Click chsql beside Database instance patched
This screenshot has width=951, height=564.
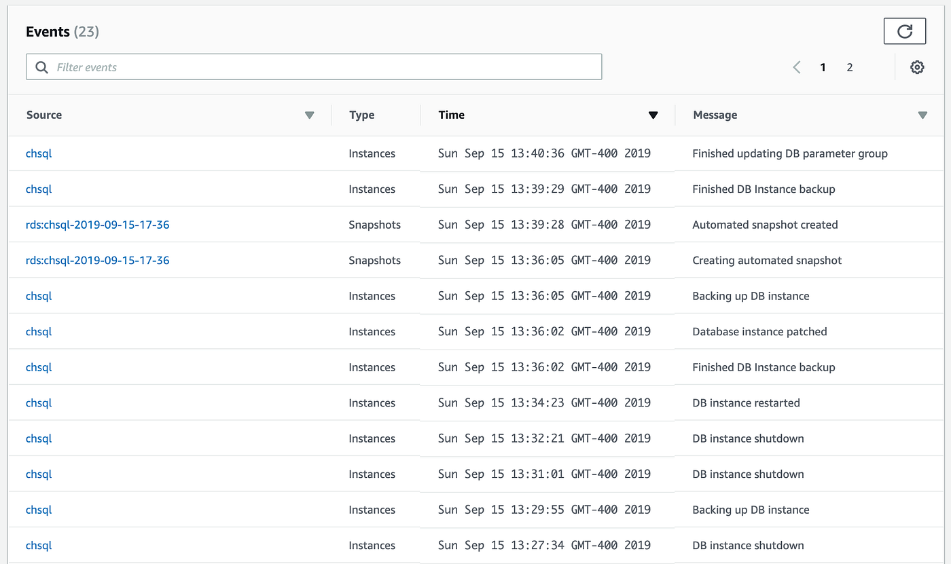[x=38, y=331]
